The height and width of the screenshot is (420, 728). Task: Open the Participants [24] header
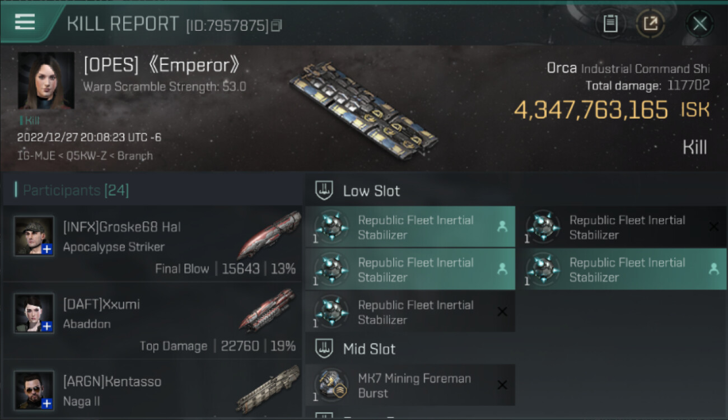(76, 190)
